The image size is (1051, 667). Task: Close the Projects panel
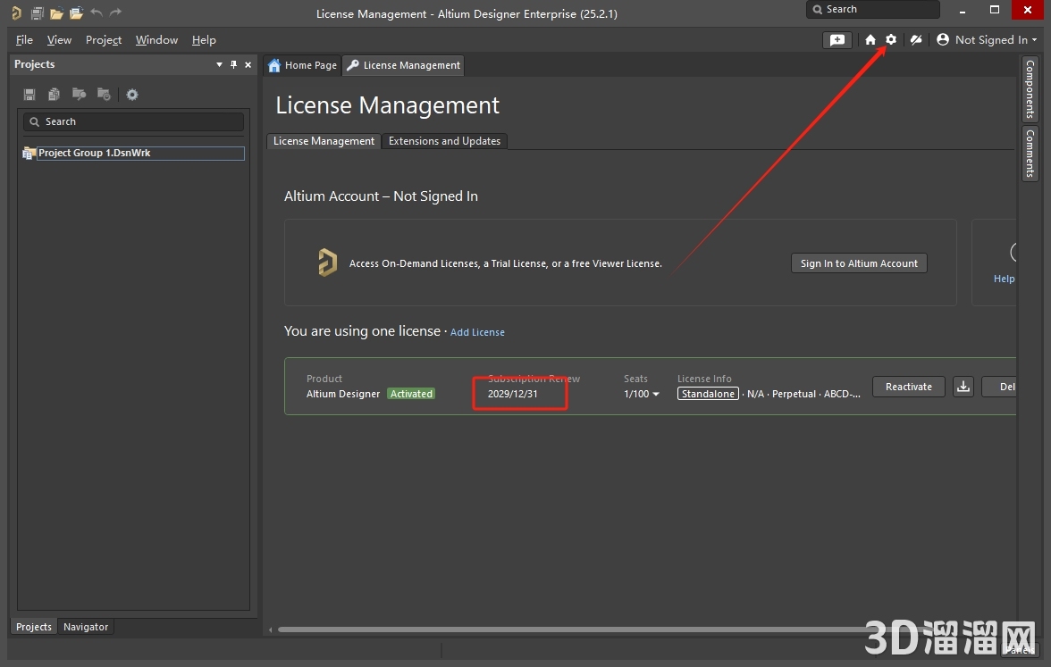248,65
